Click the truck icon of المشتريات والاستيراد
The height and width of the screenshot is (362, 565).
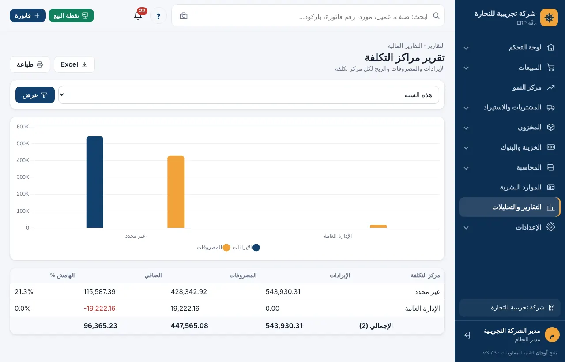pyautogui.click(x=550, y=107)
